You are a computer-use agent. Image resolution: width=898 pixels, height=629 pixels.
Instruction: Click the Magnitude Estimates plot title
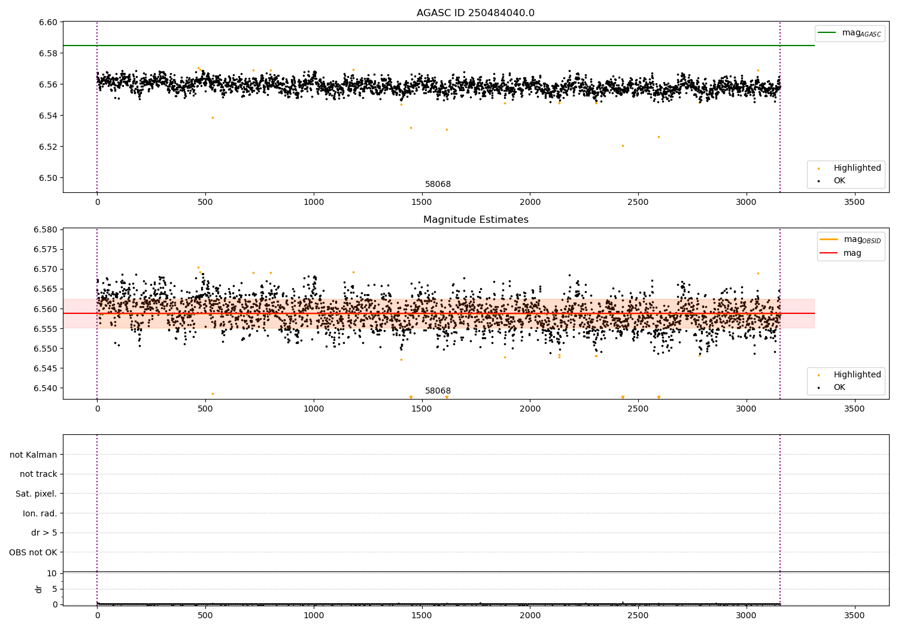coord(475,220)
